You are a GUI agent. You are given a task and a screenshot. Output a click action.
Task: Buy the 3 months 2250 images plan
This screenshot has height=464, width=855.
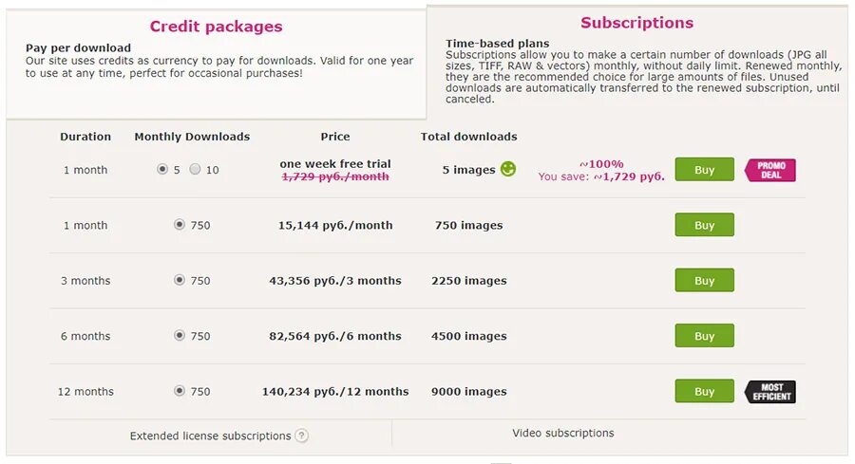pyautogui.click(x=704, y=281)
